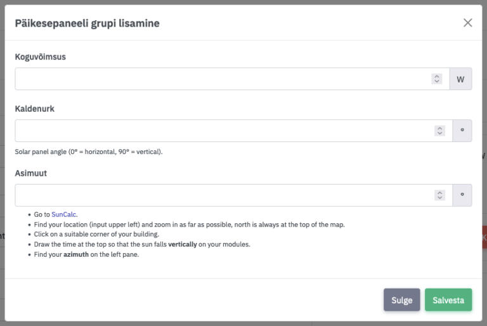Click the Kaldenurk input field
Viewport: 487px width, 326px height.
point(222,131)
